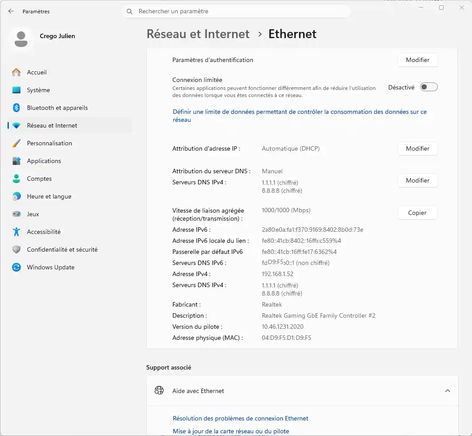Open Confidentialité et sécurité settings
The height and width of the screenshot is (436, 472).
pyautogui.click(x=70, y=249)
